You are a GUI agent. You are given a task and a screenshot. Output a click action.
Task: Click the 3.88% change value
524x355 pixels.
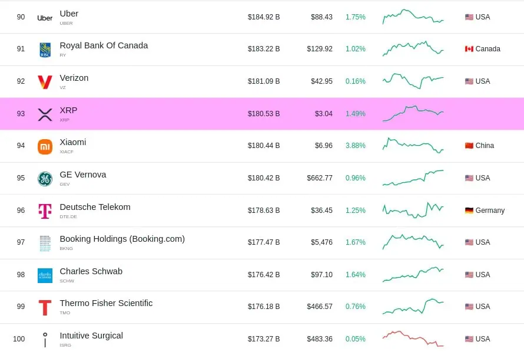tap(356, 146)
